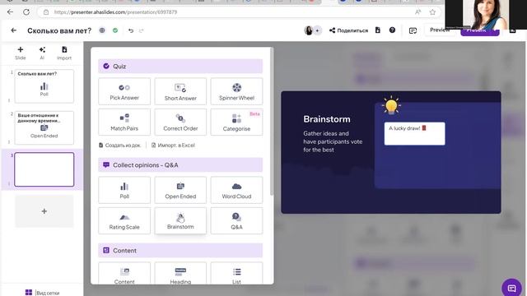Image resolution: width=527 pixels, height=296 pixels.
Task: Open the Import option in sidebar
Action: (x=64, y=53)
